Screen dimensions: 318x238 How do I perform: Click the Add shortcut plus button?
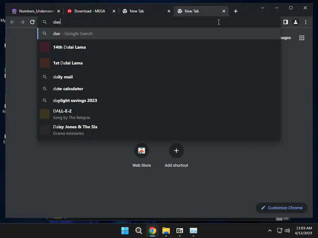176,151
